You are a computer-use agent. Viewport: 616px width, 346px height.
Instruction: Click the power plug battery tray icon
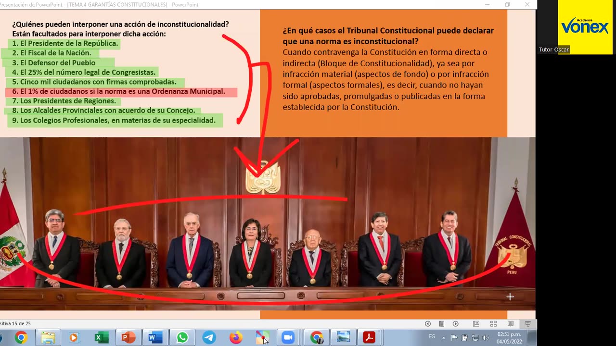465,337
